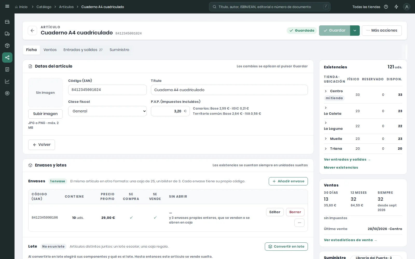Open the user profile avatar icon

pos(407,7)
